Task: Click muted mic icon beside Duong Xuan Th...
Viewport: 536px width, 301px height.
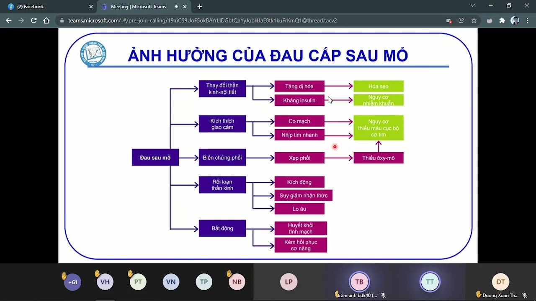Action: [x=524, y=296]
